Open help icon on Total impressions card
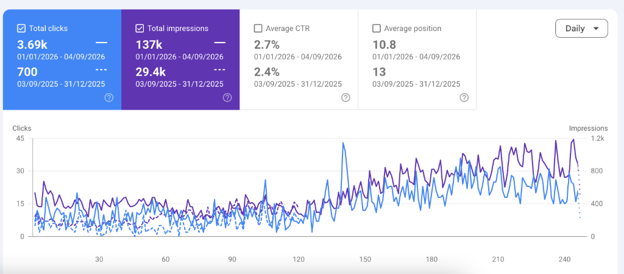Screen dimensions: 624x274 tap(227, 98)
